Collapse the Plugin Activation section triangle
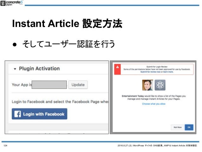This screenshot has width=202, height=152. [x=15, y=69]
